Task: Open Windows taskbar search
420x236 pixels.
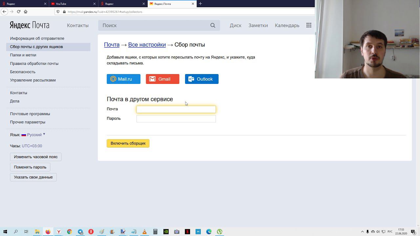Action: tap(16, 232)
